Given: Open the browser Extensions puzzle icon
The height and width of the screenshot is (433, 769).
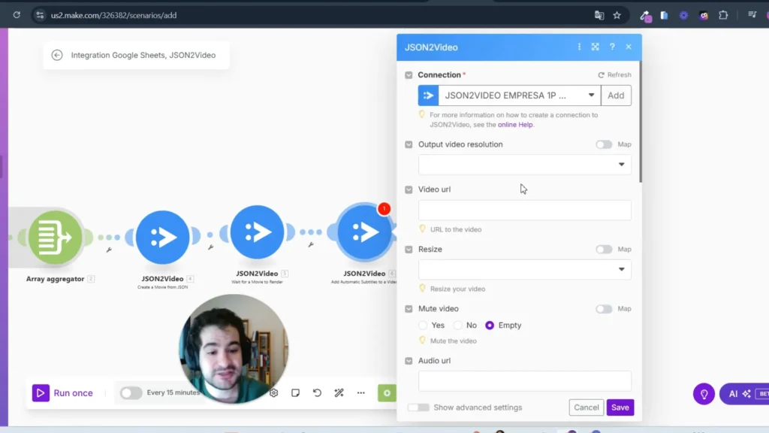Looking at the screenshot, I should (x=723, y=15).
